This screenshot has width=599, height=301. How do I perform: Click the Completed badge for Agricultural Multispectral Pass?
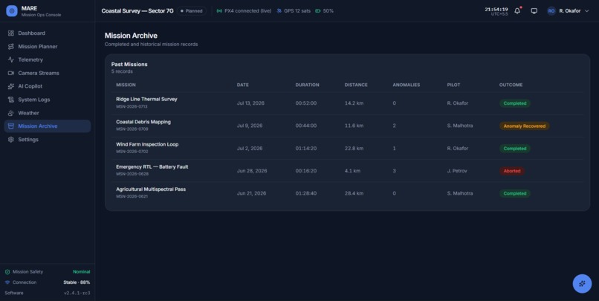coord(514,193)
